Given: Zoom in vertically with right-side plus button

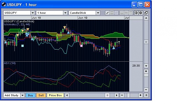Looking at the screenshot, I should point(146,71).
